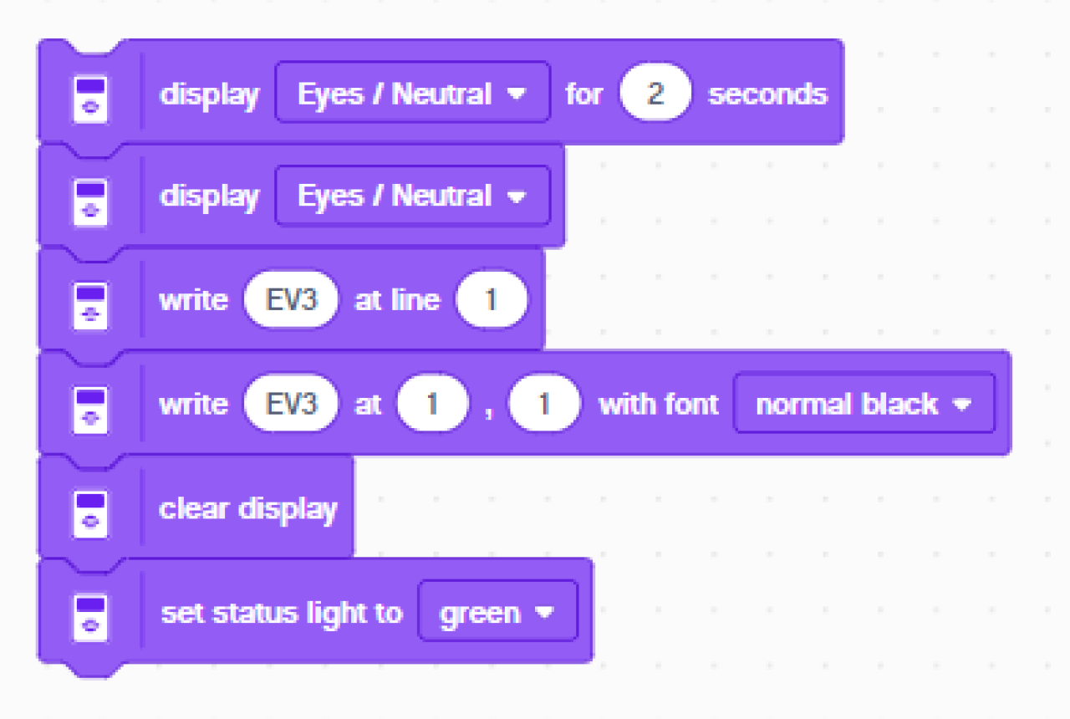Screen dimensions: 1070x719
Task: Open the green status light color dropdown
Action: point(498,611)
